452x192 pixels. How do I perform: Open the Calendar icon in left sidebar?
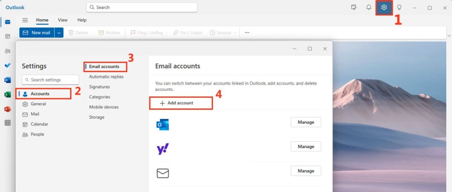pos(8,36)
